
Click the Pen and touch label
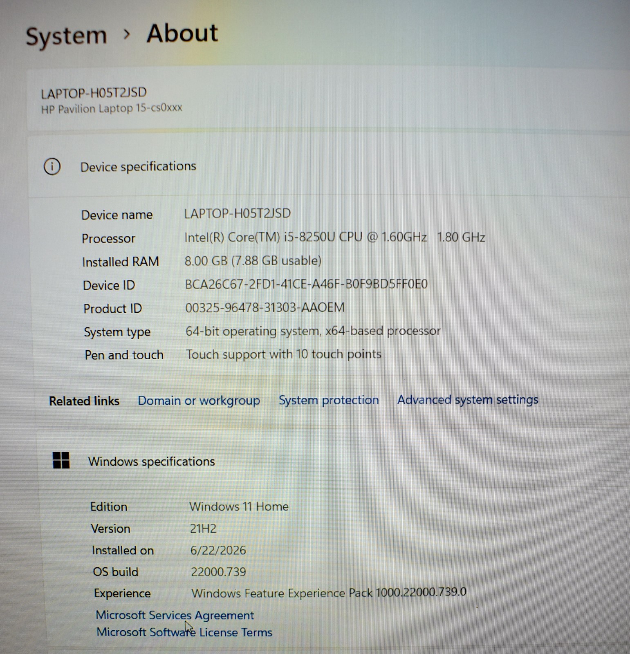click(124, 355)
